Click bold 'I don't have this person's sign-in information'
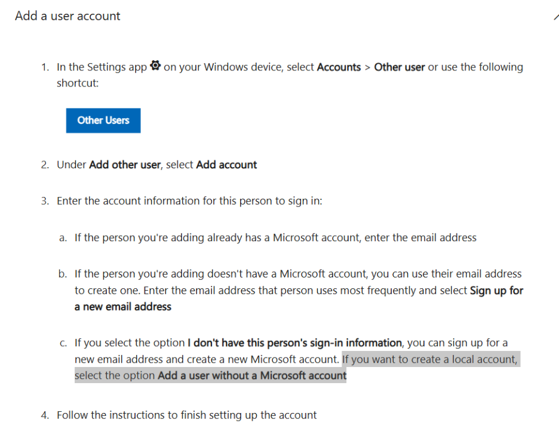This screenshot has height=444, width=559. coord(295,343)
